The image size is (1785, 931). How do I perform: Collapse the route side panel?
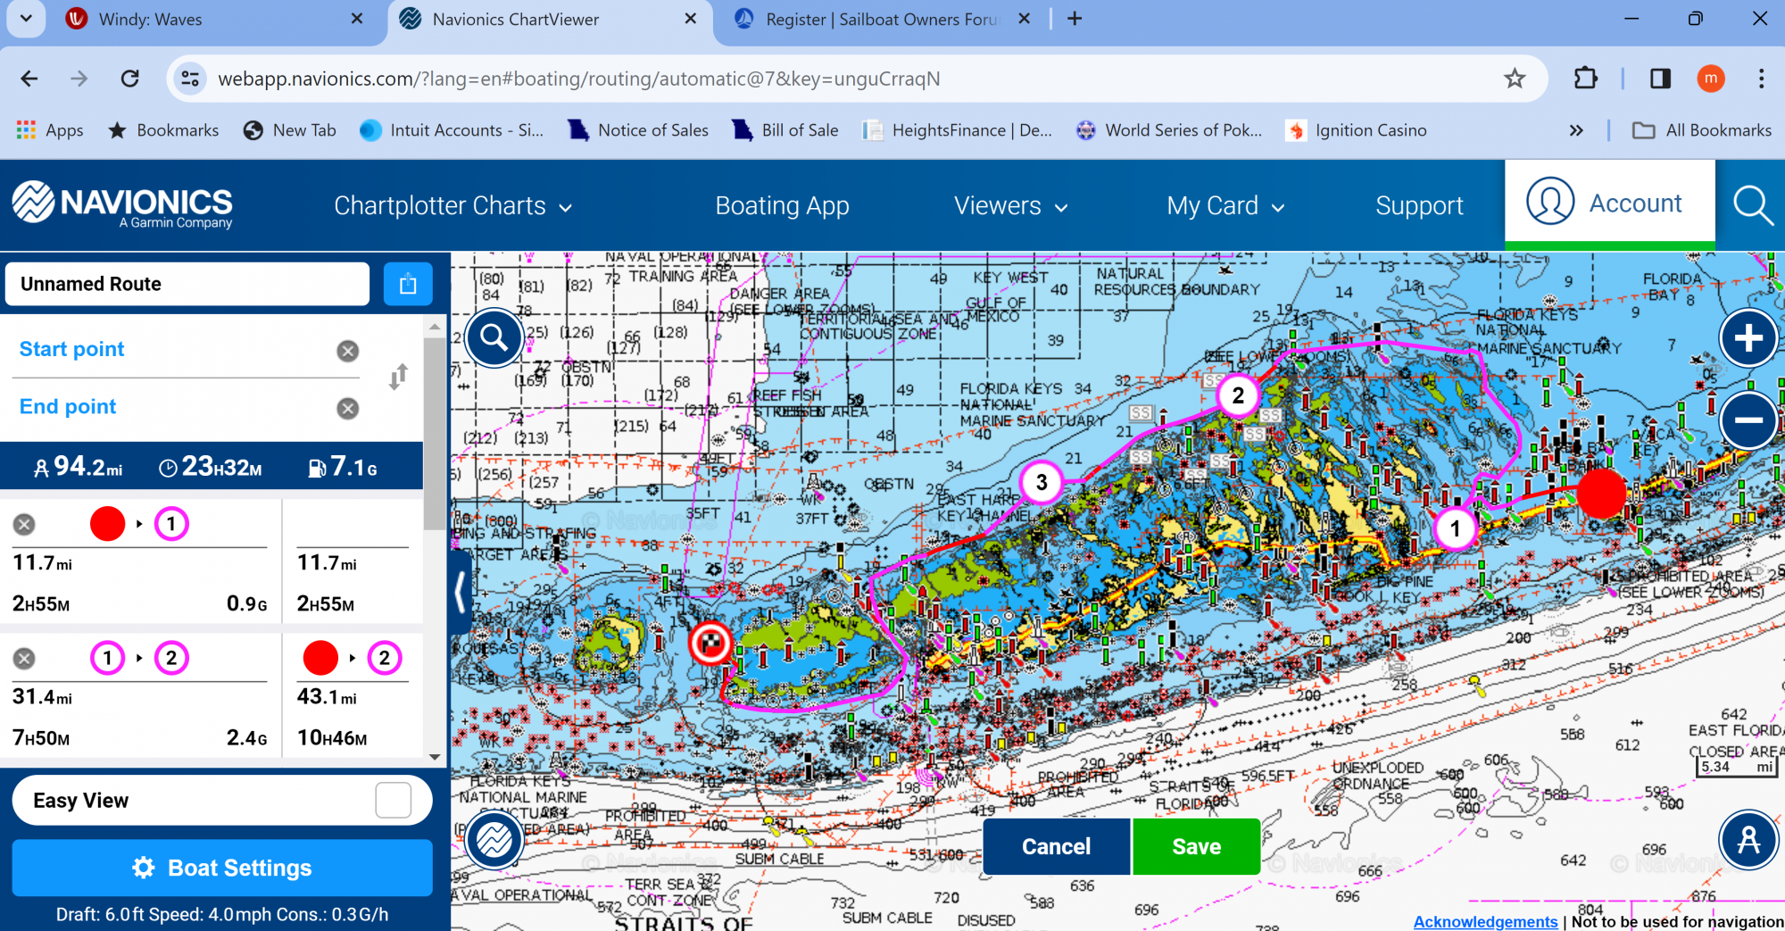click(461, 592)
